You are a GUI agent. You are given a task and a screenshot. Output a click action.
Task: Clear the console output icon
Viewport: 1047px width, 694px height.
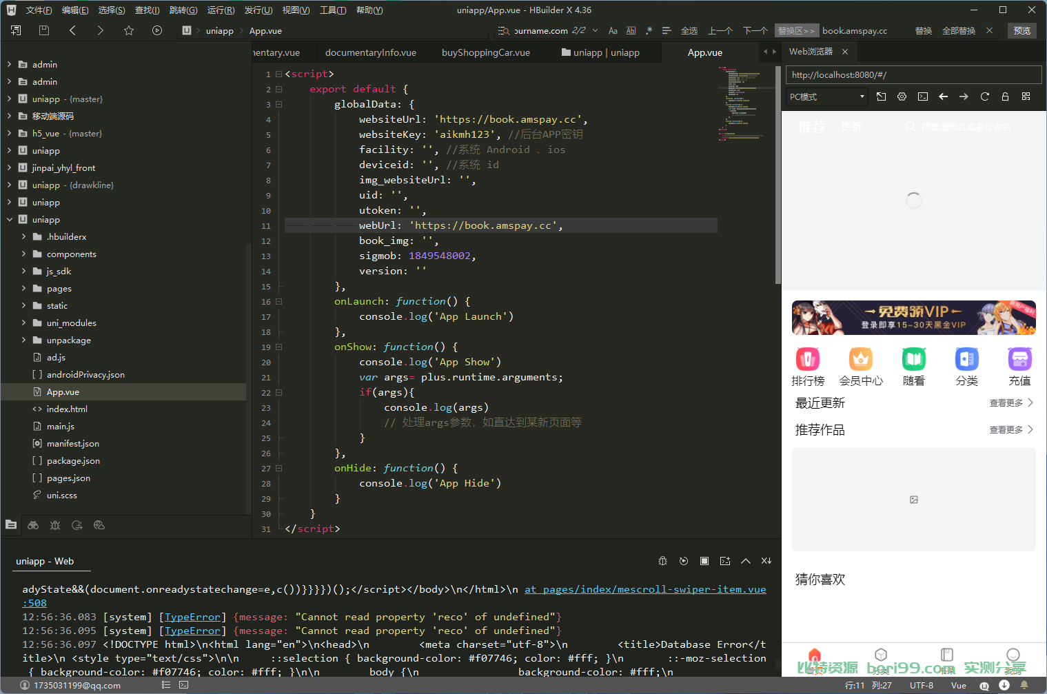(x=766, y=561)
